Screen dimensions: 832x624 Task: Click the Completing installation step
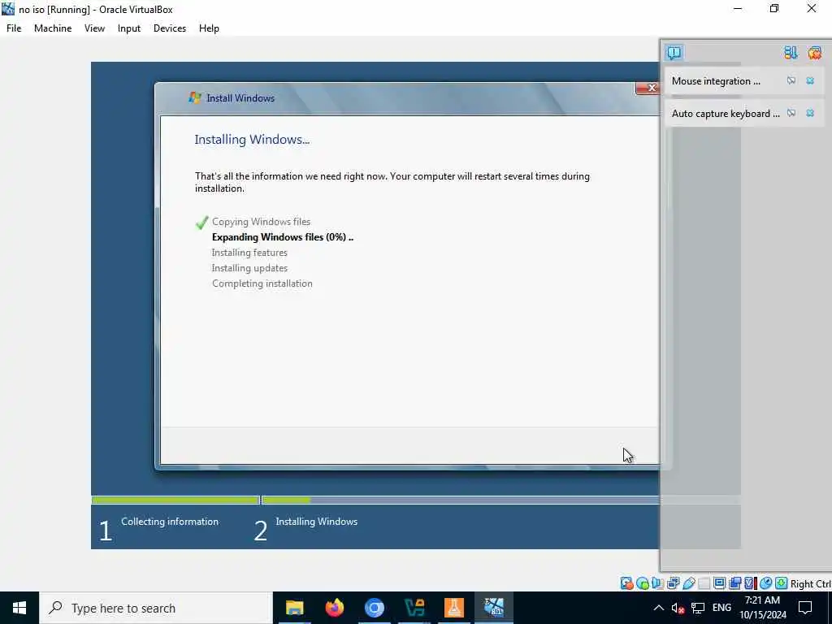[262, 284]
